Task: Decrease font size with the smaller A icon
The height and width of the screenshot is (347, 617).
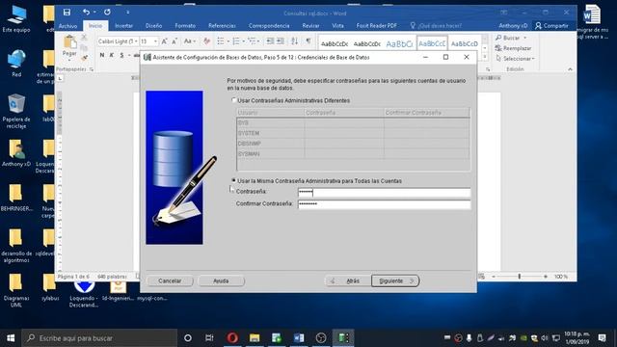Action: 174,41
